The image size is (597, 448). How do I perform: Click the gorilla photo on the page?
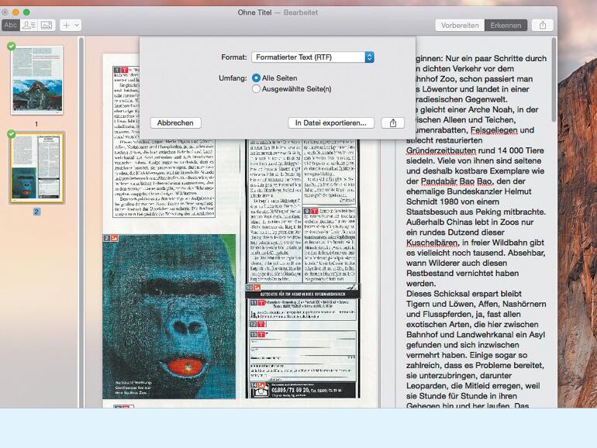[169, 317]
